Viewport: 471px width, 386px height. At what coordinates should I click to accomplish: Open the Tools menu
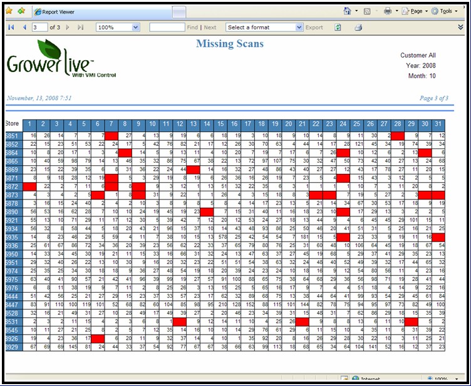tap(445, 11)
